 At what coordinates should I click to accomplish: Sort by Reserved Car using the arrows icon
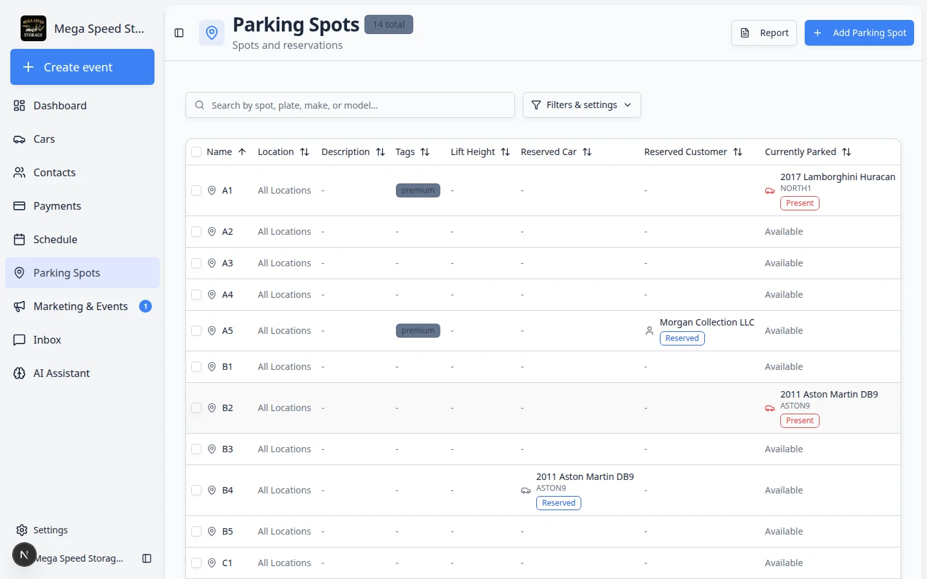587,152
